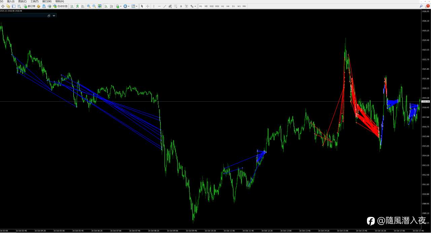Click the horizontal current price line

[210, 101]
